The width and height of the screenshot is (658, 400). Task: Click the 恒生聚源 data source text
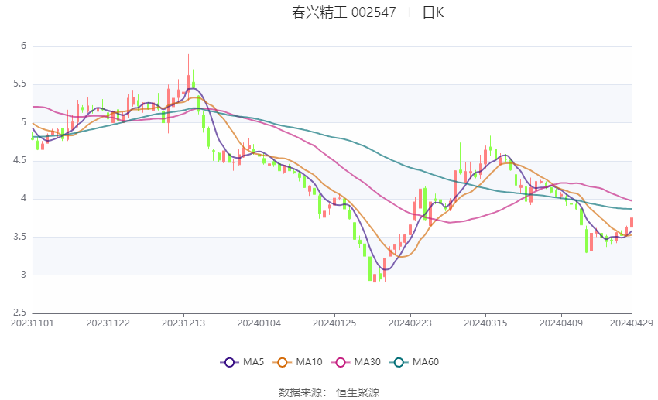click(x=358, y=392)
